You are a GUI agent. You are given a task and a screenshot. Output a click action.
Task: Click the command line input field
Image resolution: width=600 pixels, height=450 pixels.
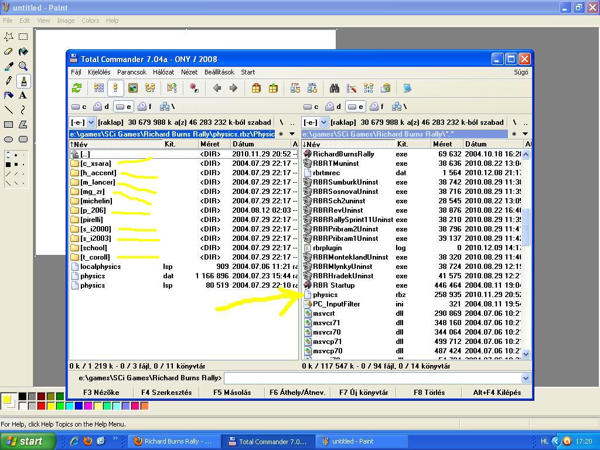pyautogui.click(x=373, y=379)
